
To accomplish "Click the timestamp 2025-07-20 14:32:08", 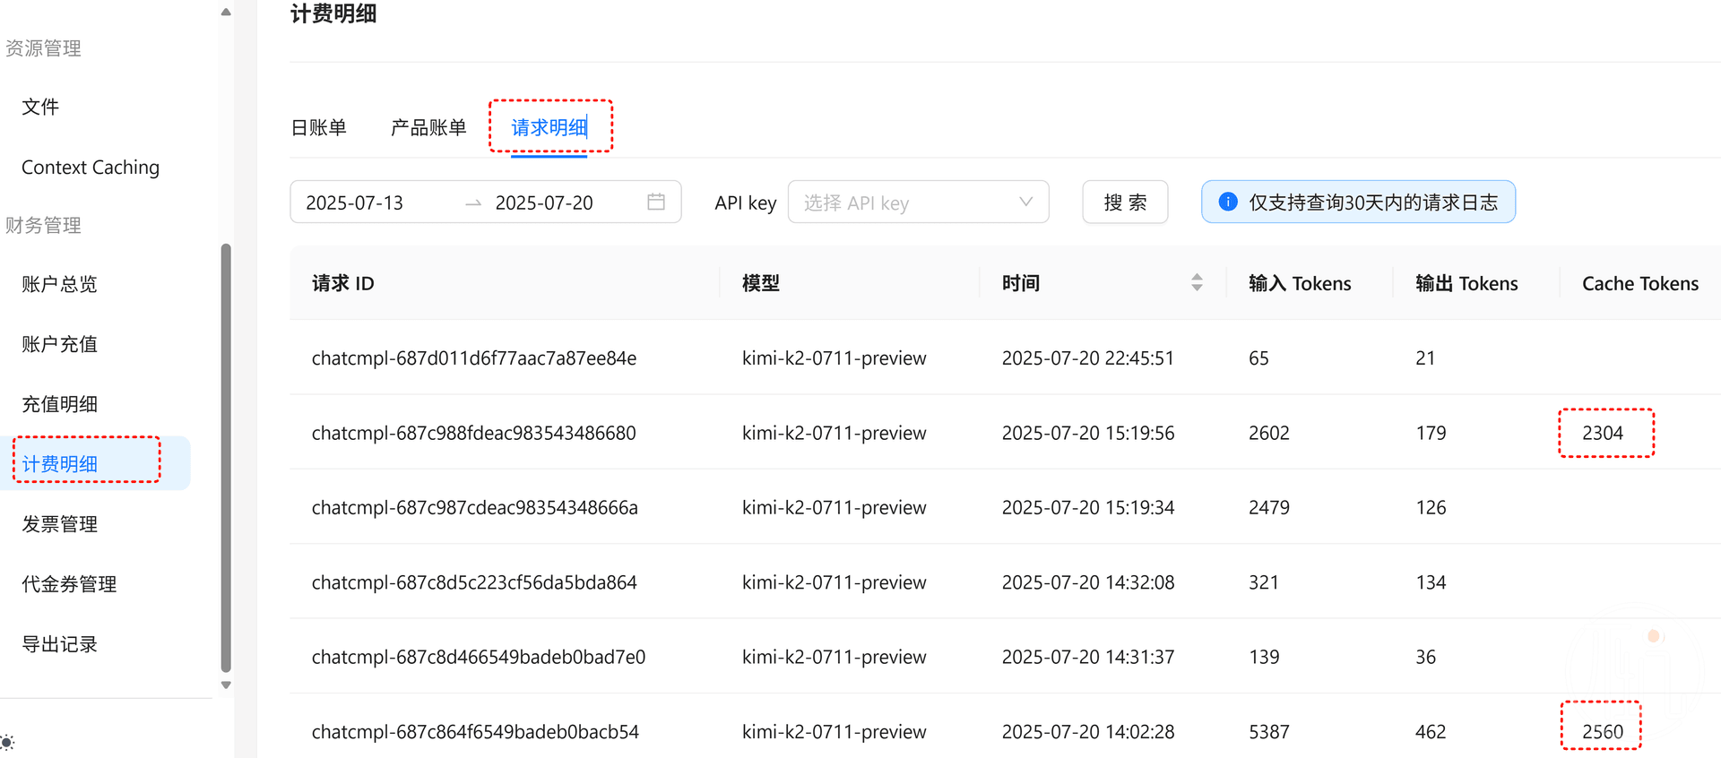I will [x=1088, y=582].
